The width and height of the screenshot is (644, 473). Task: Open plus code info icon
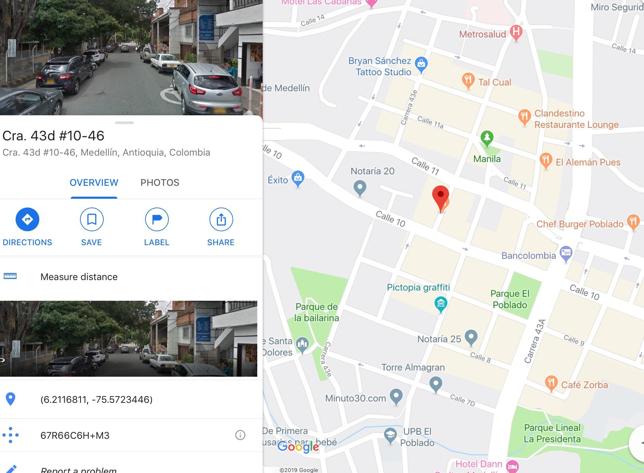240,435
